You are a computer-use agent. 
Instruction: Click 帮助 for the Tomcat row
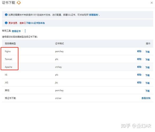[139, 59]
